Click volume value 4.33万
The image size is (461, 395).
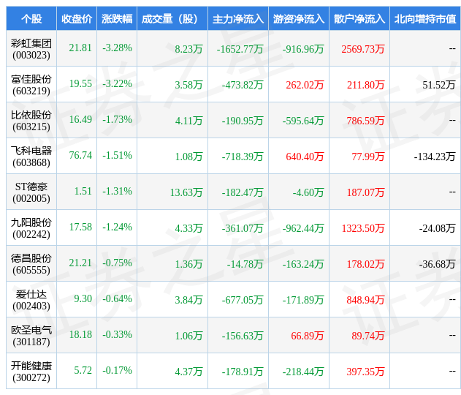point(188,228)
